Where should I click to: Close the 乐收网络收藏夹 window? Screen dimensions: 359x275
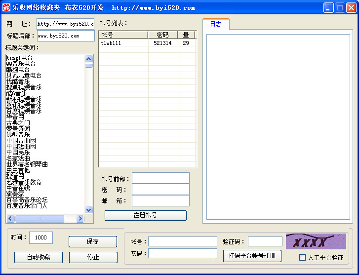(351, 8)
